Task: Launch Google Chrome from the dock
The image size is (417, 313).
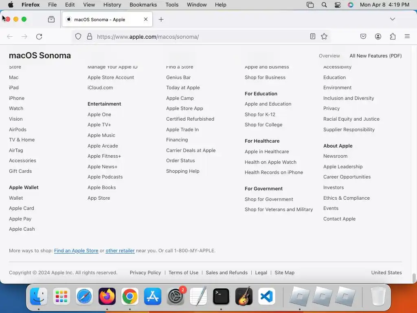Action: click(130, 296)
